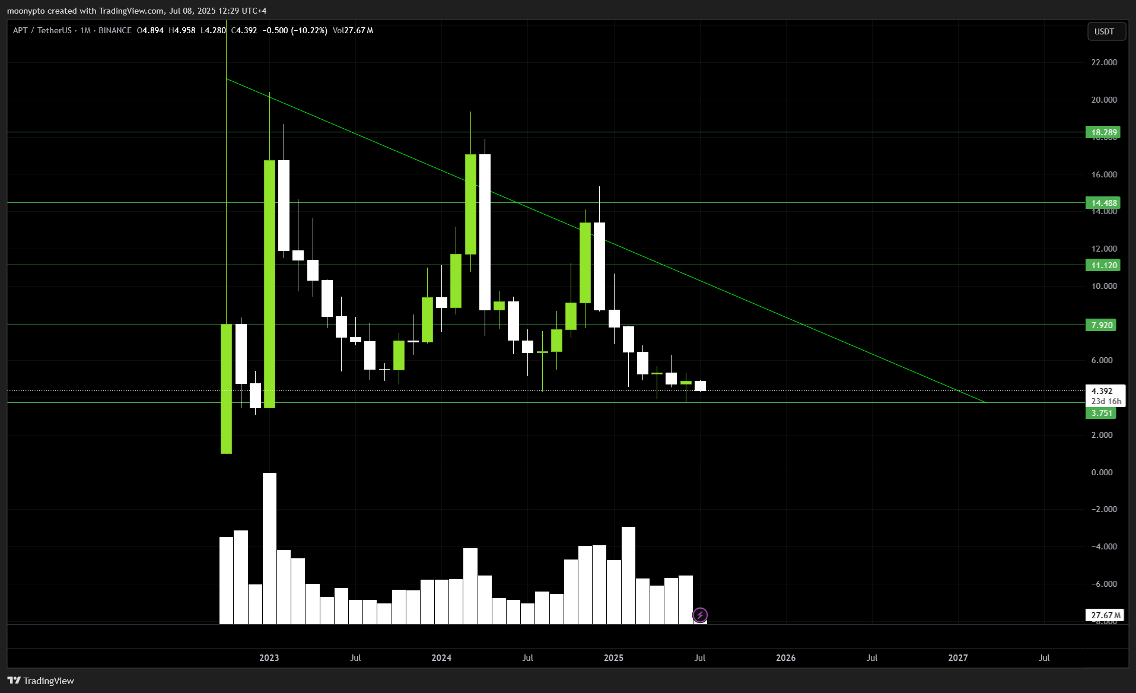
Task: Select the large green candle of early 2023
Action: (x=269, y=284)
